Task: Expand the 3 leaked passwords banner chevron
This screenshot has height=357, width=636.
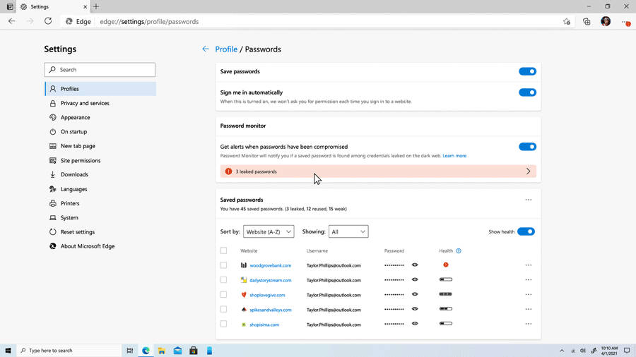Action: pyautogui.click(x=528, y=171)
